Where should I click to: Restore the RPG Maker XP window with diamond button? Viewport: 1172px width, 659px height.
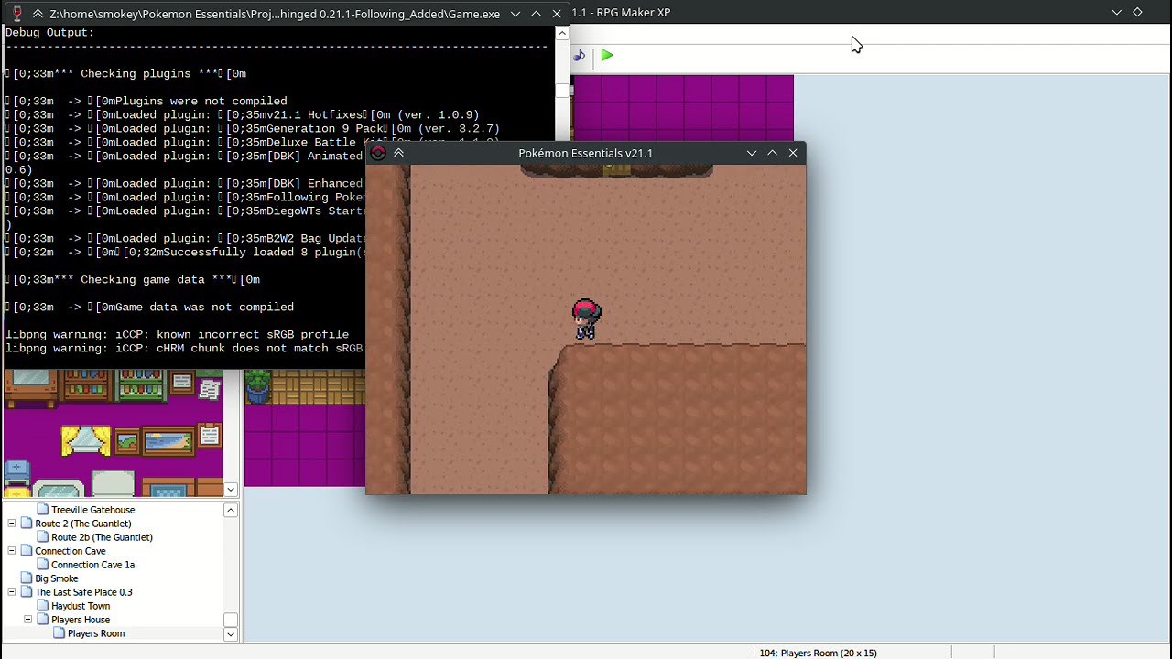(1137, 12)
